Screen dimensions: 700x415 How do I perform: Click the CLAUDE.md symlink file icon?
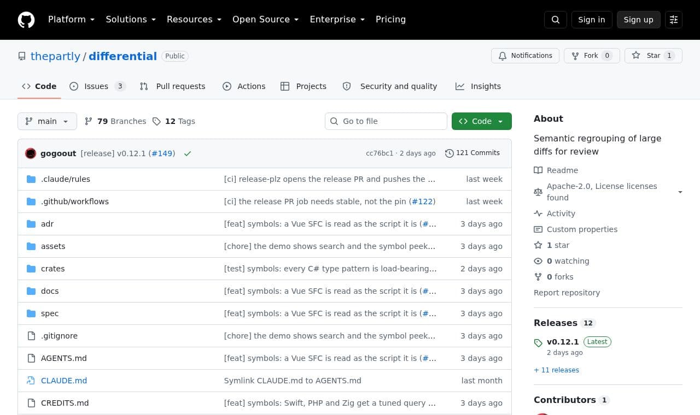[31, 381]
